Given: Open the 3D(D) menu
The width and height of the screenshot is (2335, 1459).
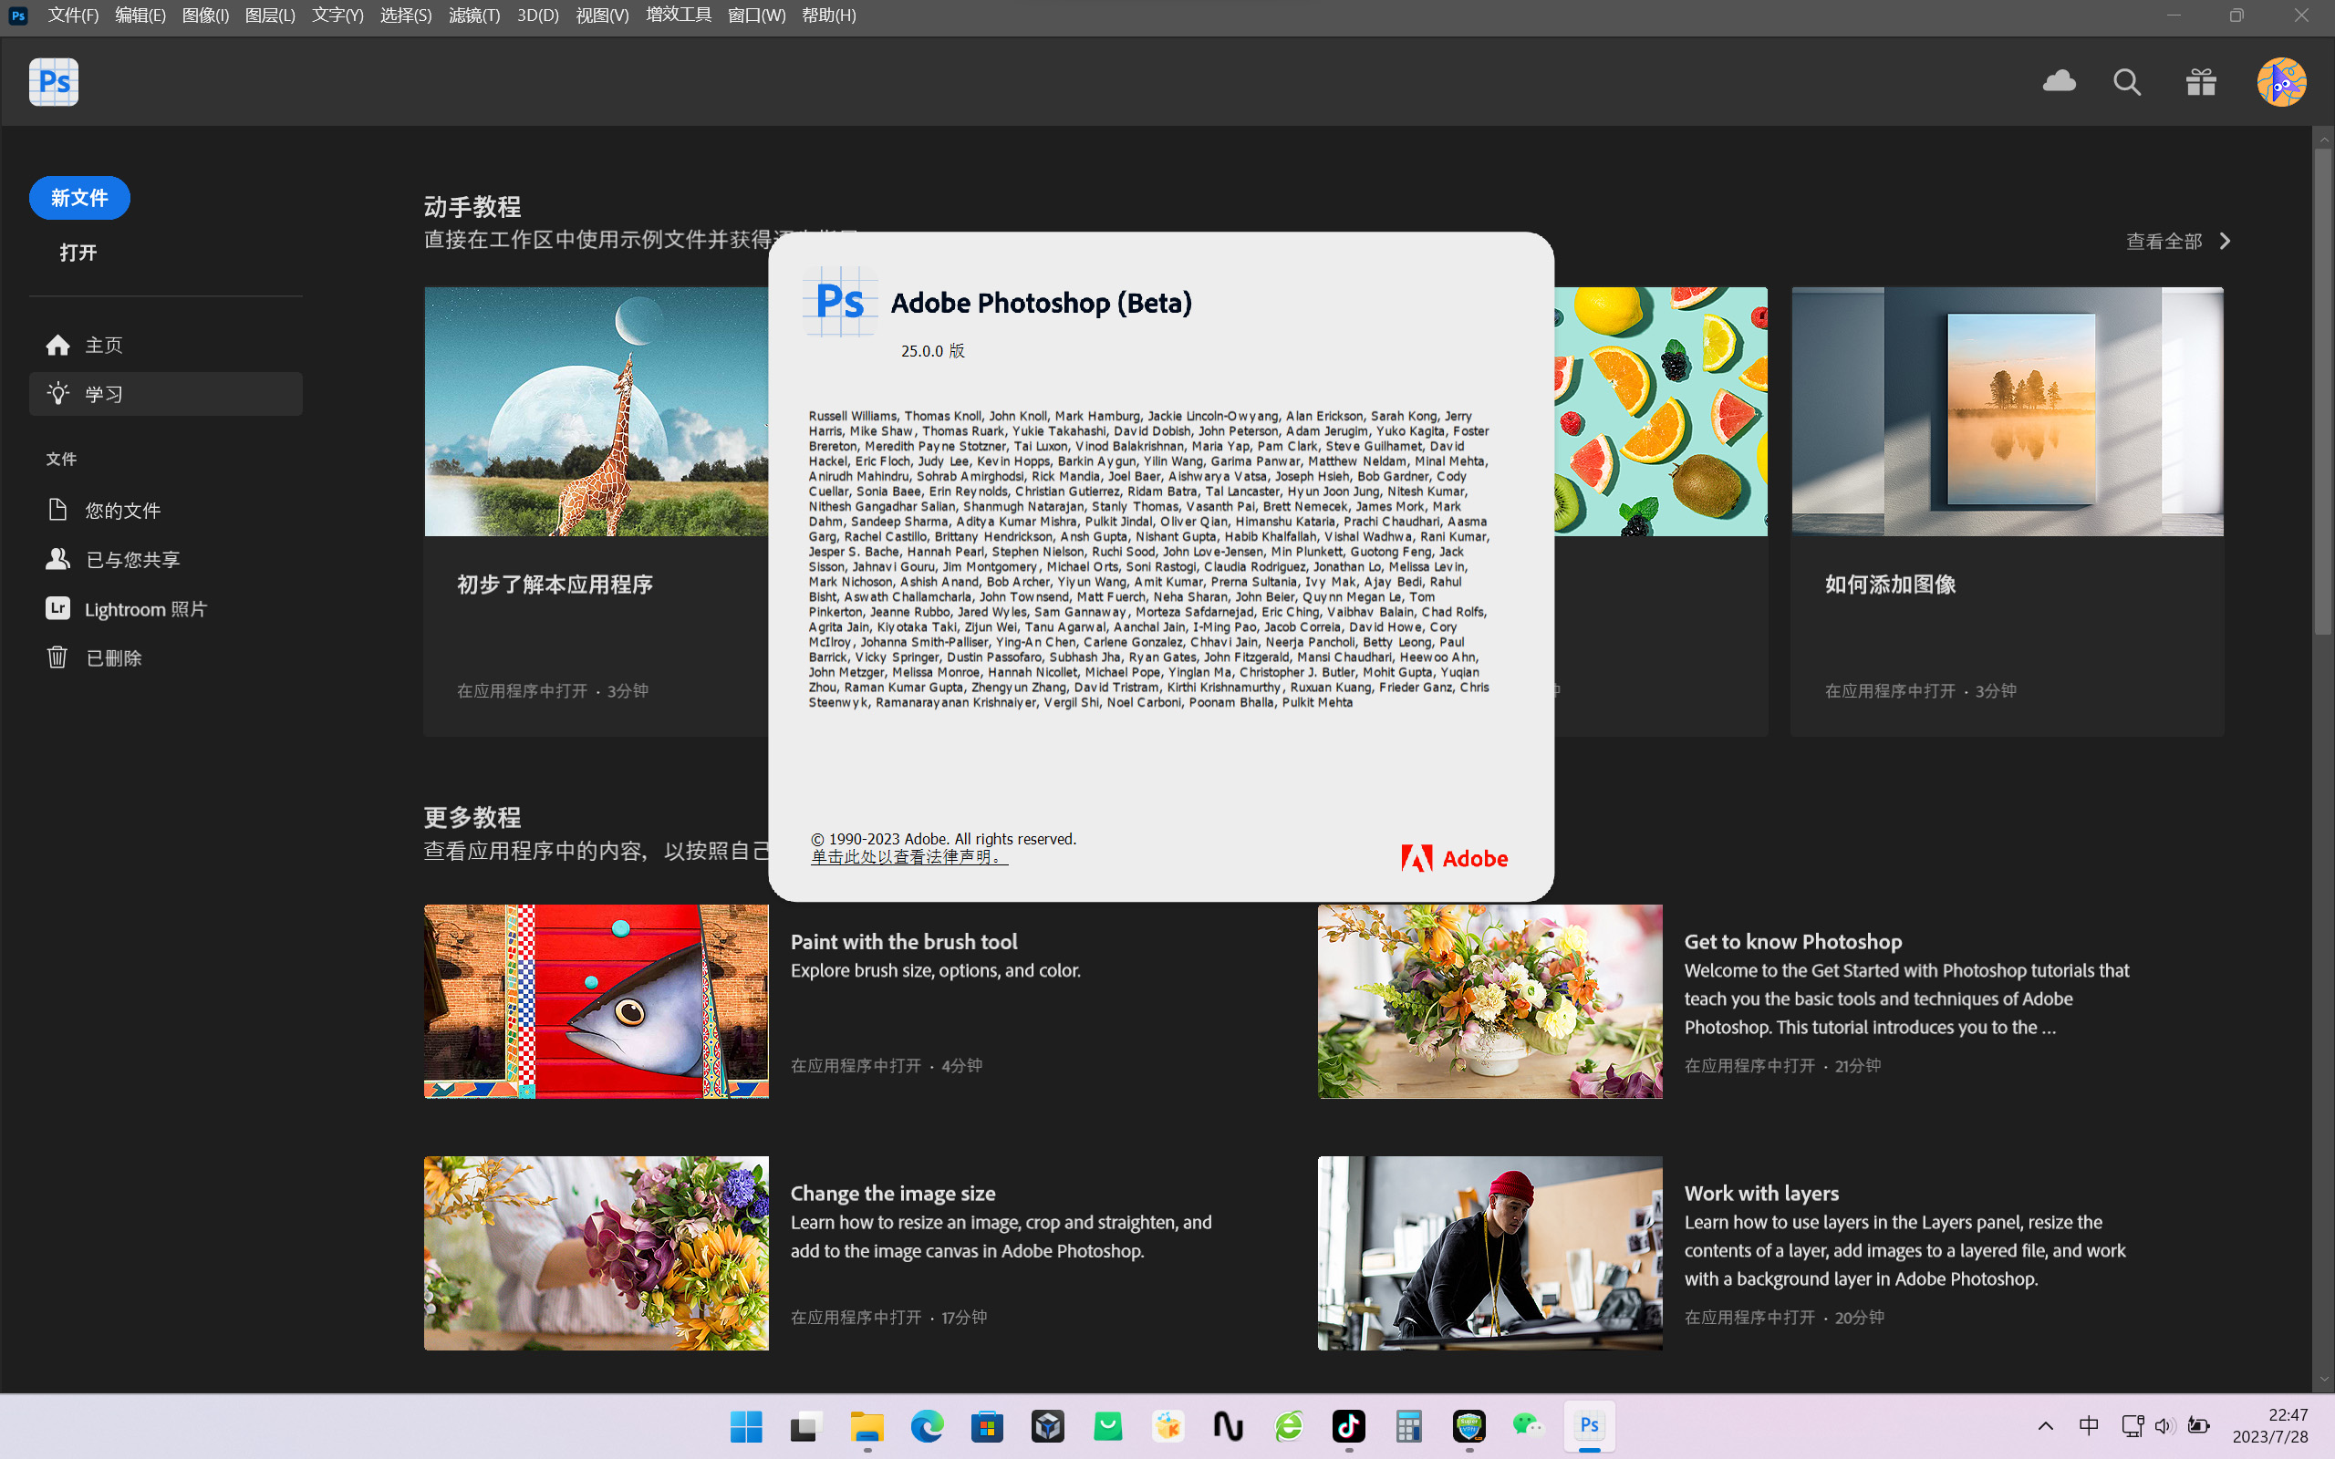Looking at the screenshot, I should (x=537, y=16).
